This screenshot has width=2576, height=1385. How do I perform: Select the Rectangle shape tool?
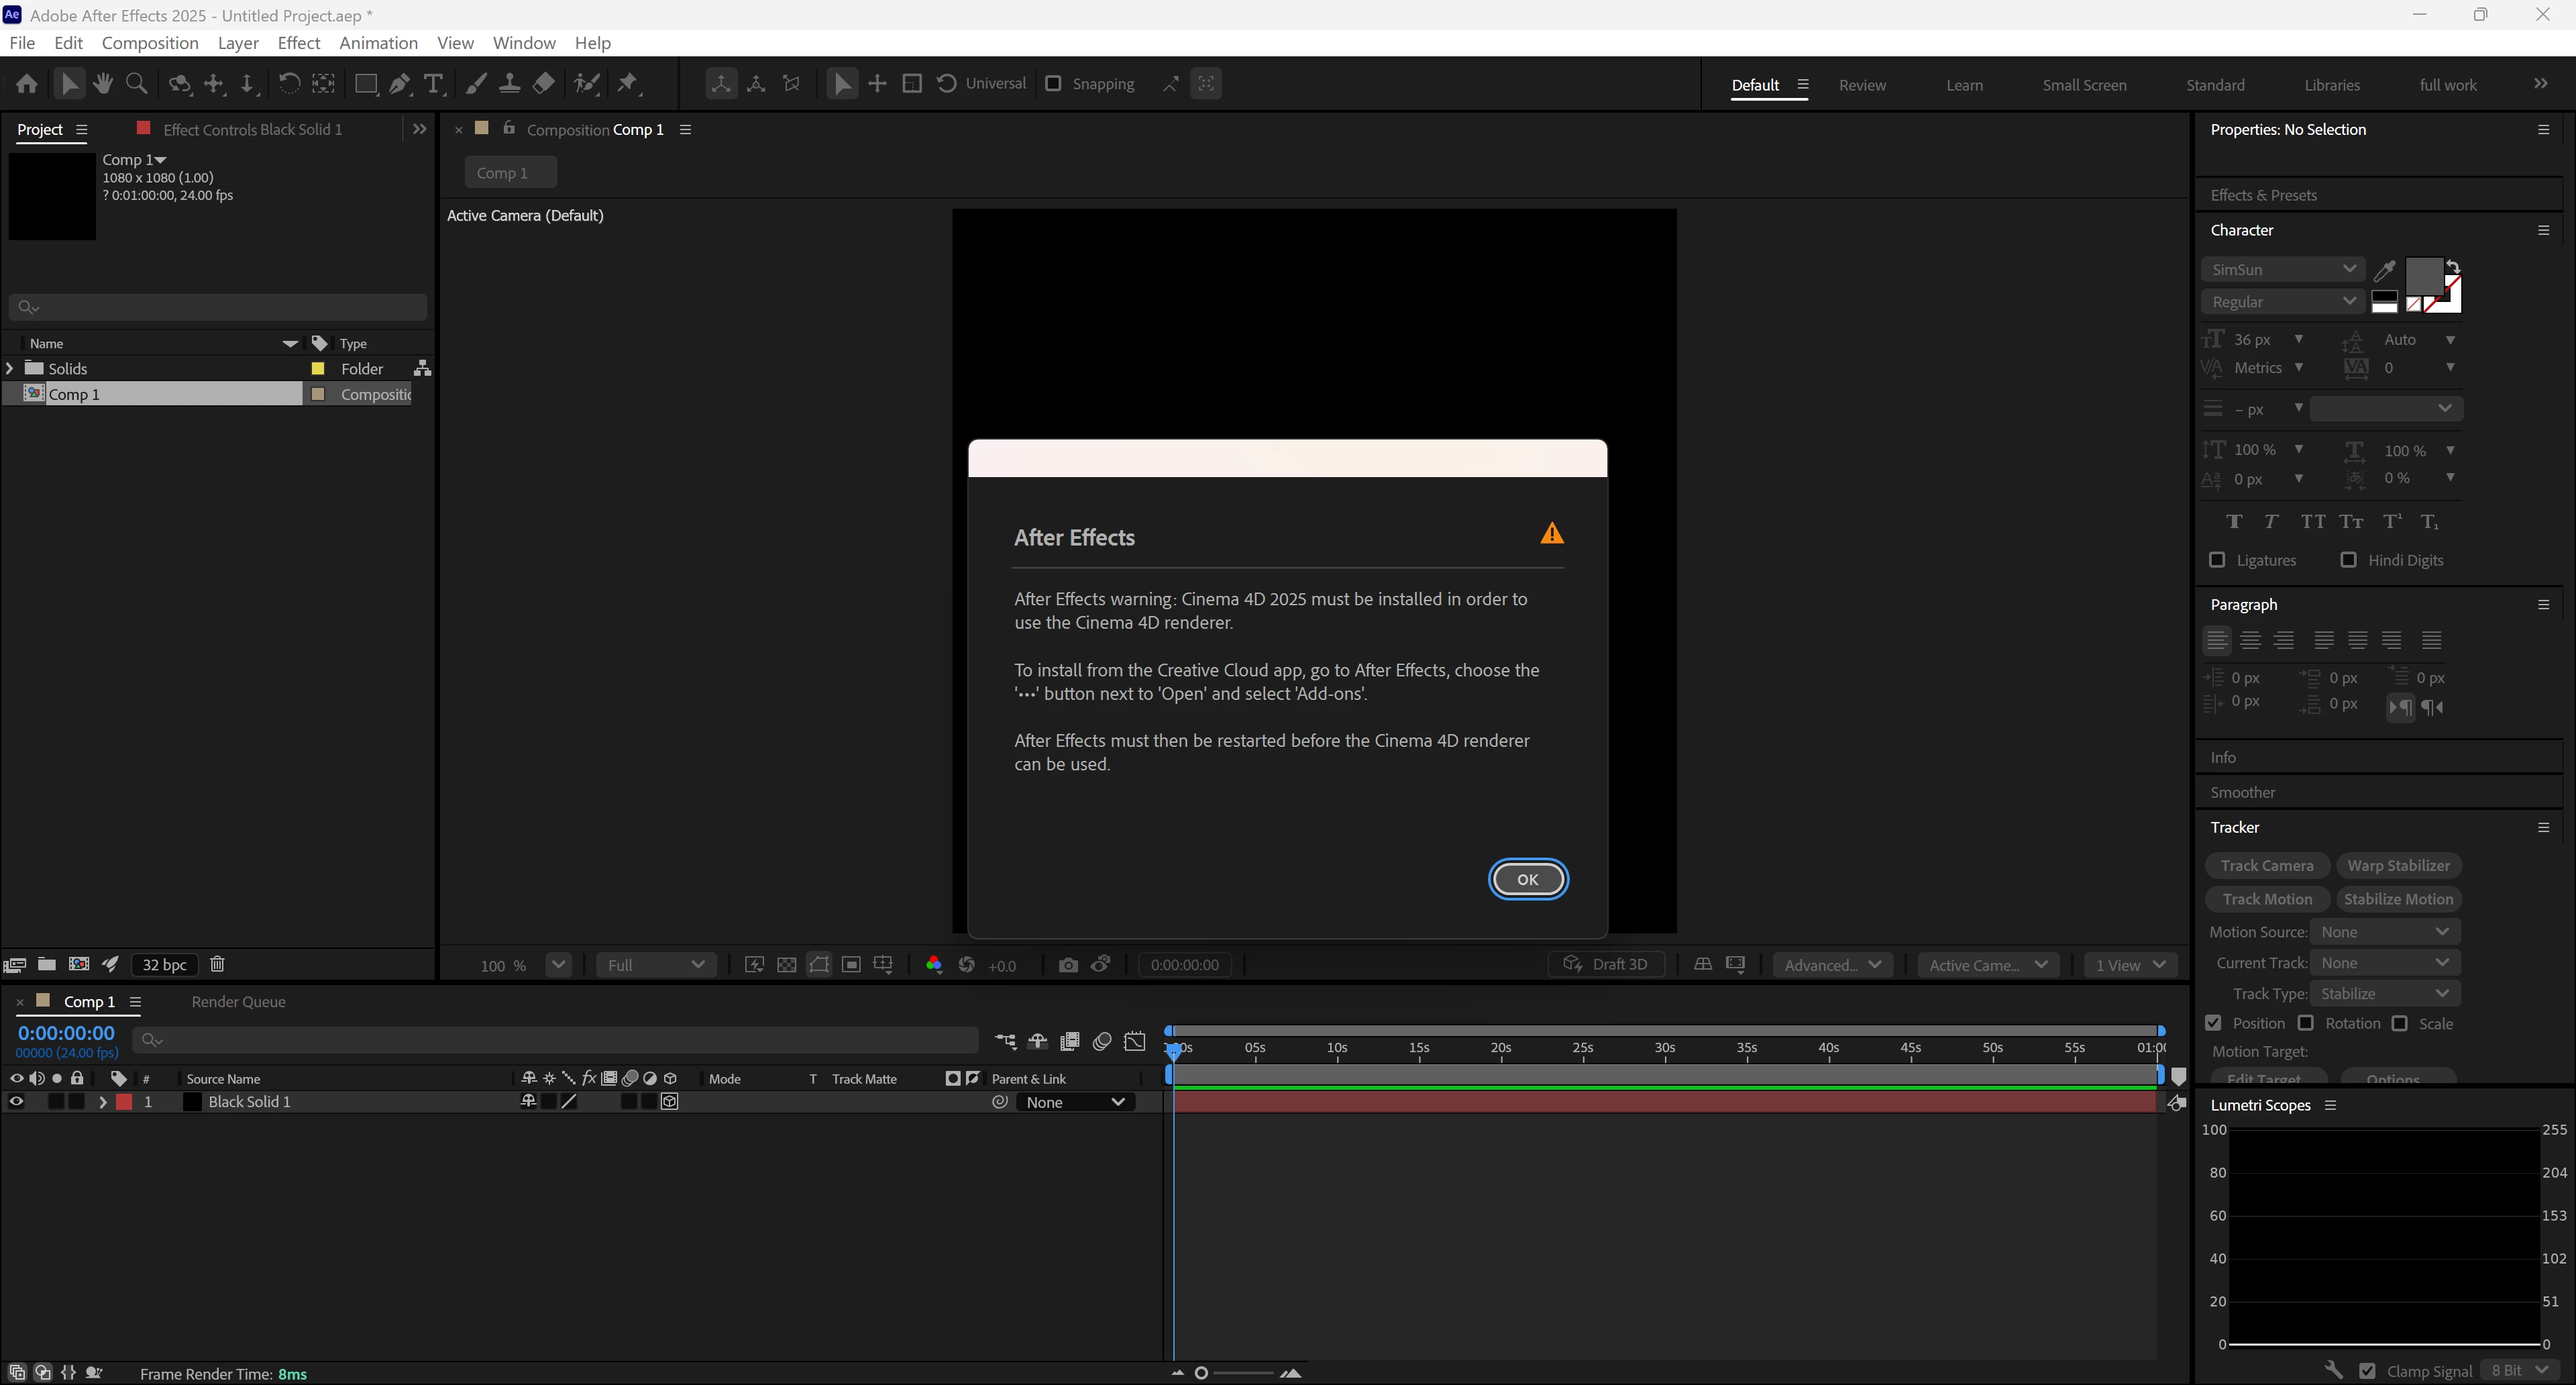pyautogui.click(x=365, y=84)
